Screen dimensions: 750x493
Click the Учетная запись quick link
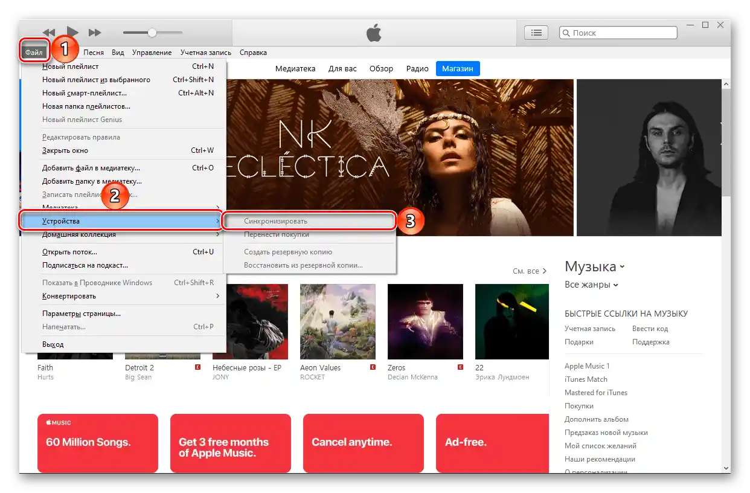590,329
